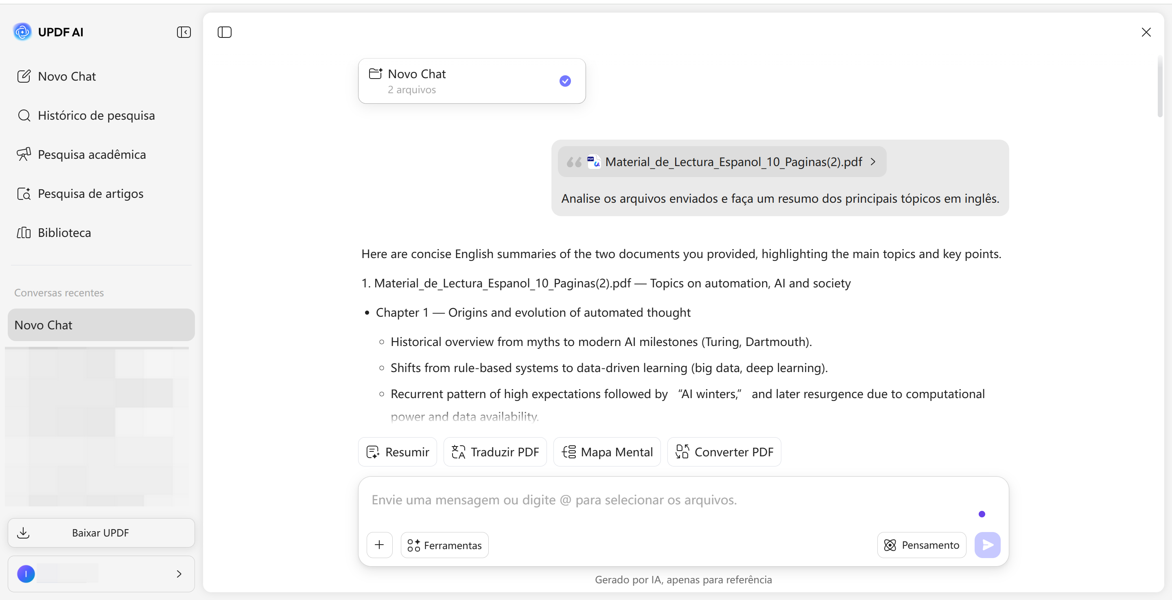
Task: Start a Novo Chat from the sidebar
Action: click(57, 76)
